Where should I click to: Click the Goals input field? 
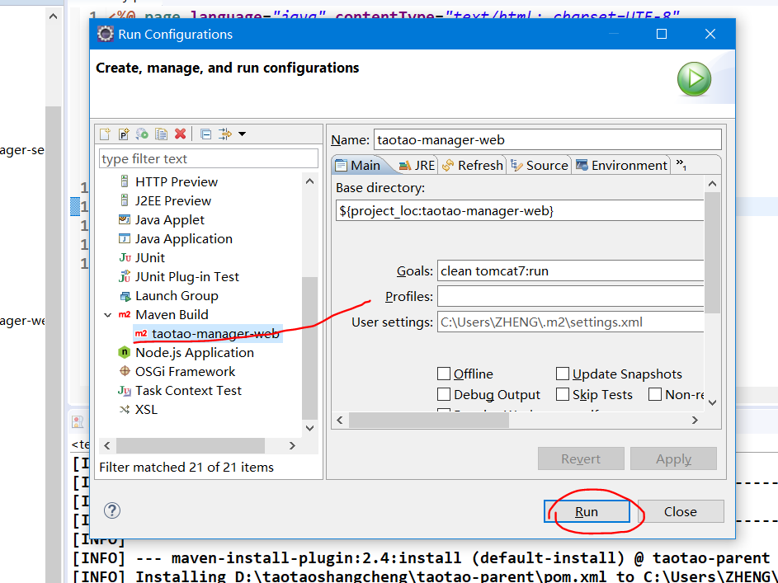[570, 271]
